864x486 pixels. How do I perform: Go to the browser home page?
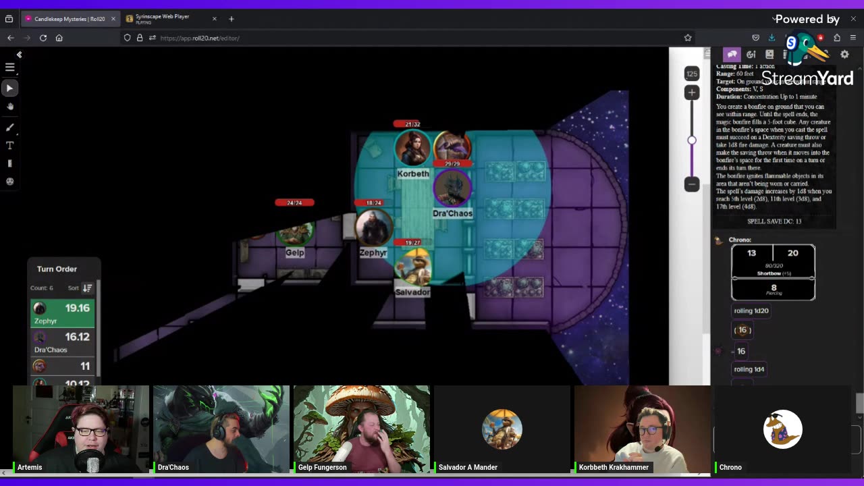(x=59, y=38)
